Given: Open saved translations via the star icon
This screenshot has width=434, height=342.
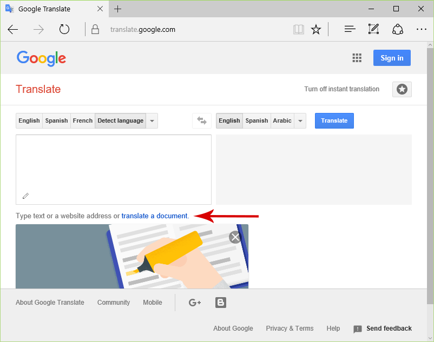Looking at the screenshot, I should 402,89.
